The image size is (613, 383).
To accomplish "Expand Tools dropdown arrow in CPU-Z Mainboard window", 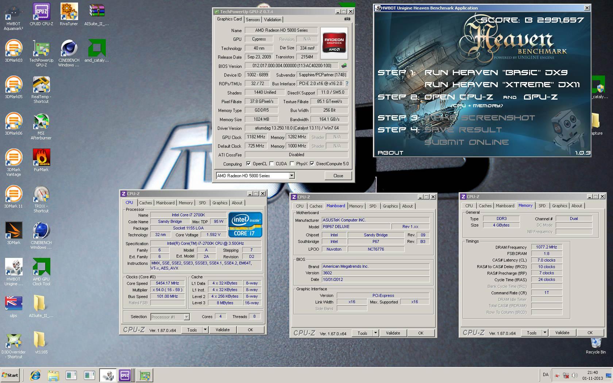I will click(375, 333).
